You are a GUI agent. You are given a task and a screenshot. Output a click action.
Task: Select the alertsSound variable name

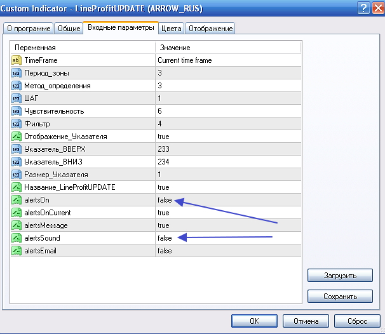pos(42,238)
